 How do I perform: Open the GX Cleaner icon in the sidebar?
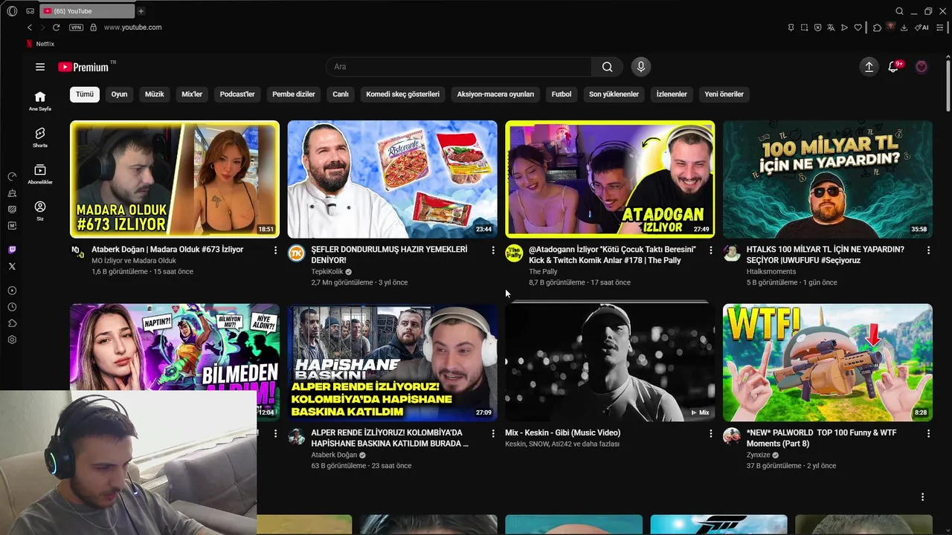12,193
